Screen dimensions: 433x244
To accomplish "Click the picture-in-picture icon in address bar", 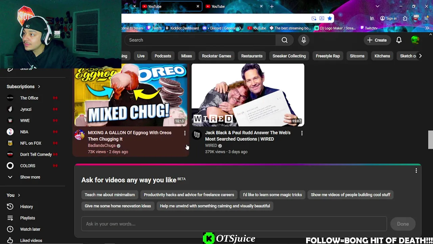I will (x=314, y=18).
